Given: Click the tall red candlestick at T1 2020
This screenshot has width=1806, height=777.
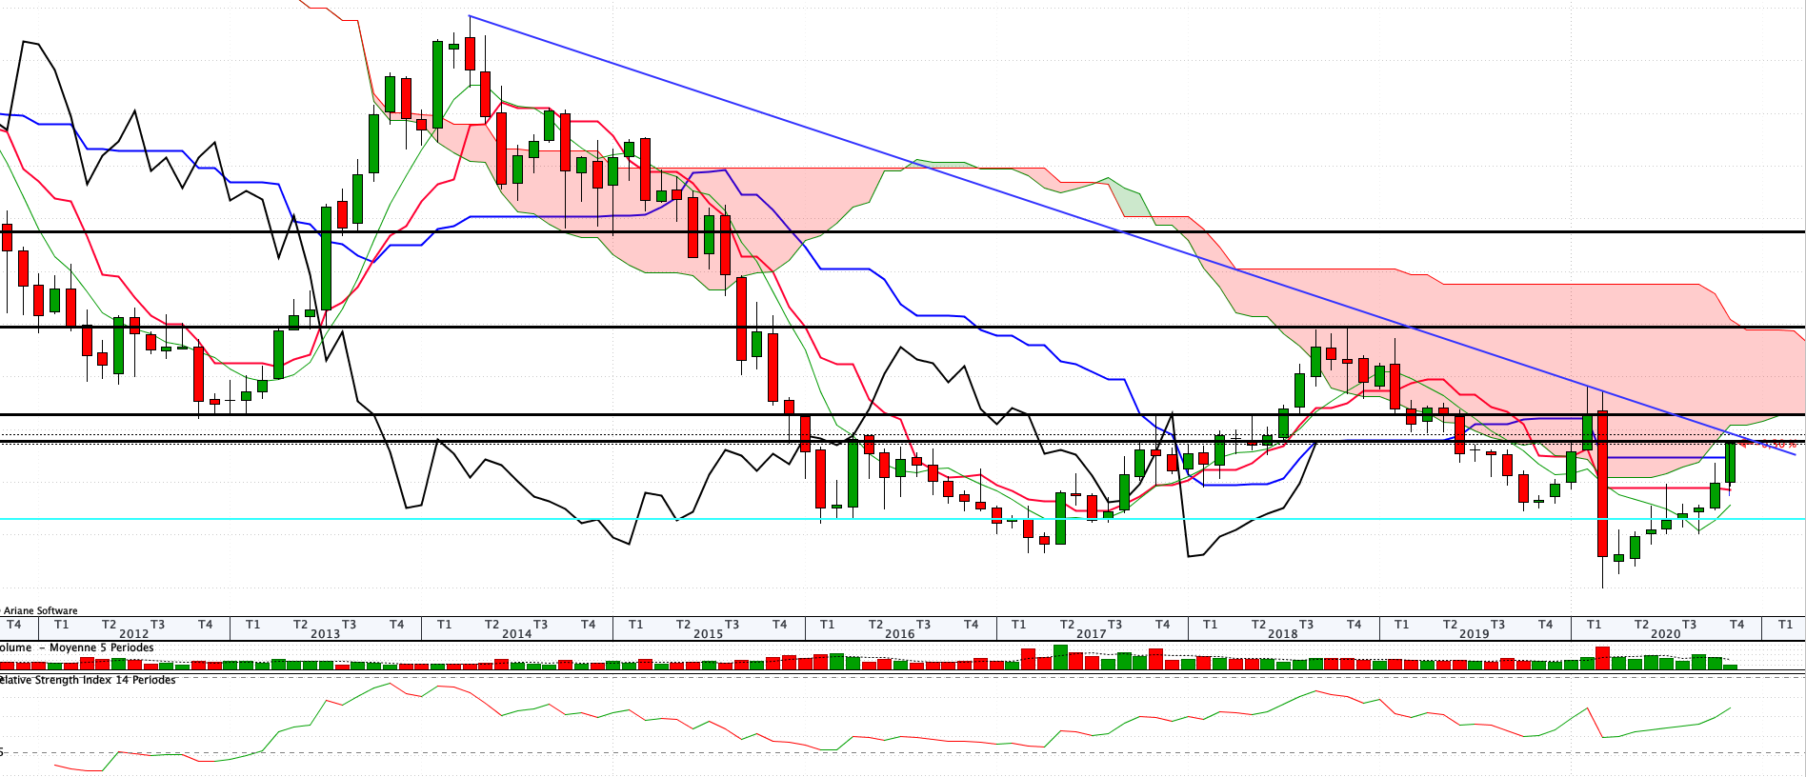Looking at the screenshot, I should 1603,484.
